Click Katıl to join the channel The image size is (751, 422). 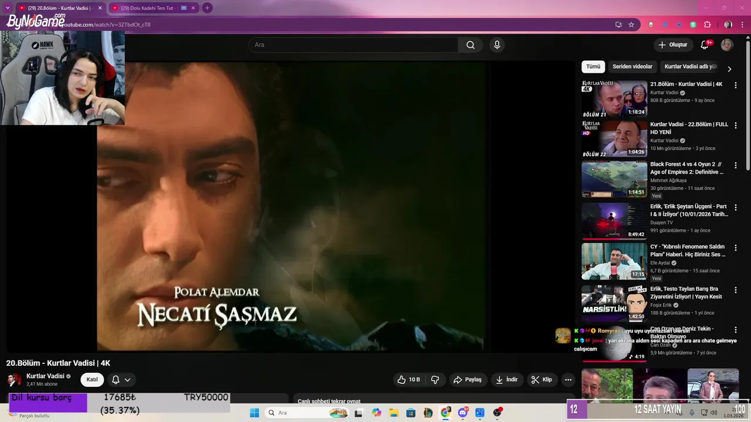click(92, 380)
